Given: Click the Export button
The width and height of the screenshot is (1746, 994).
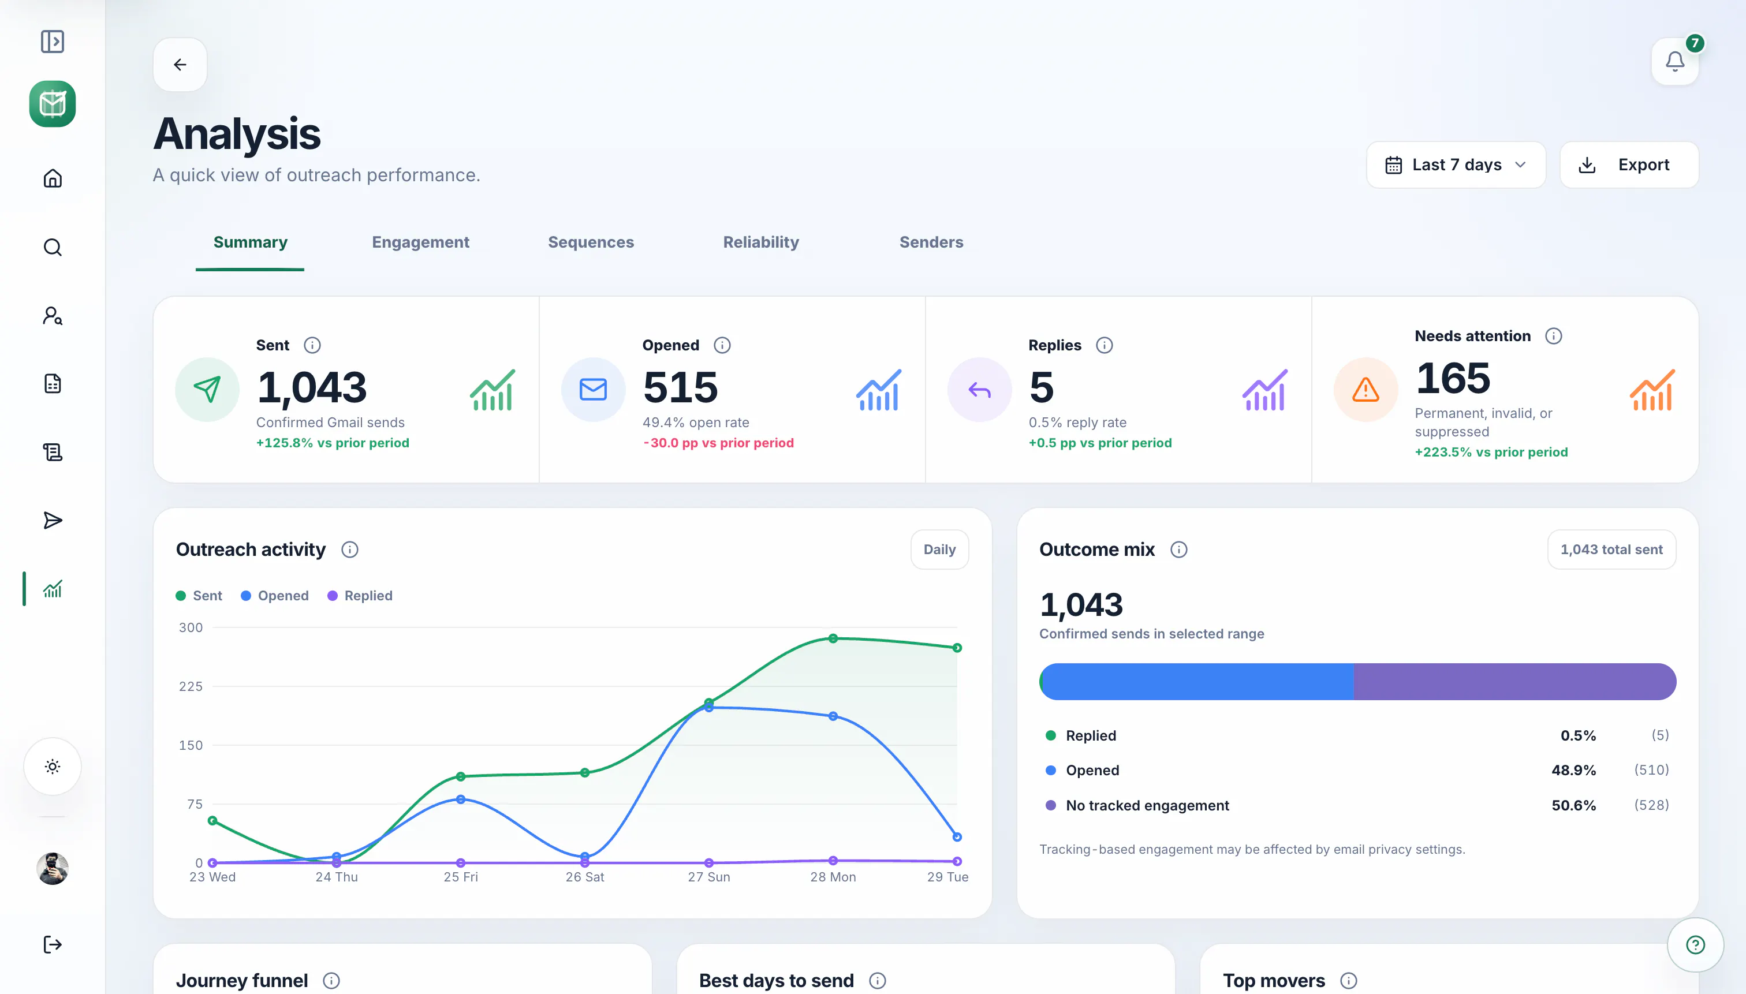Looking at the screenshot, I should 1629,165.
